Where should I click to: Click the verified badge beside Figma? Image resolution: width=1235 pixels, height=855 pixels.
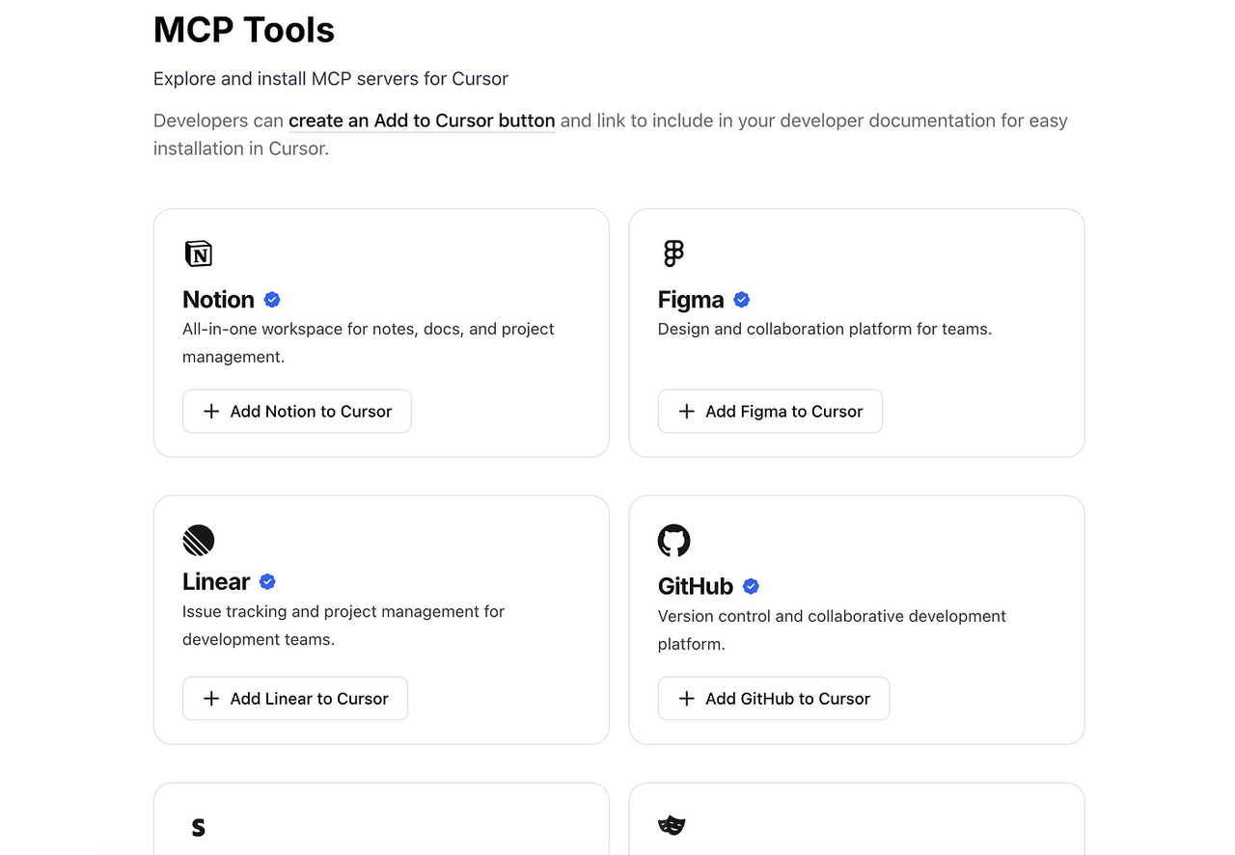point(741,300)
